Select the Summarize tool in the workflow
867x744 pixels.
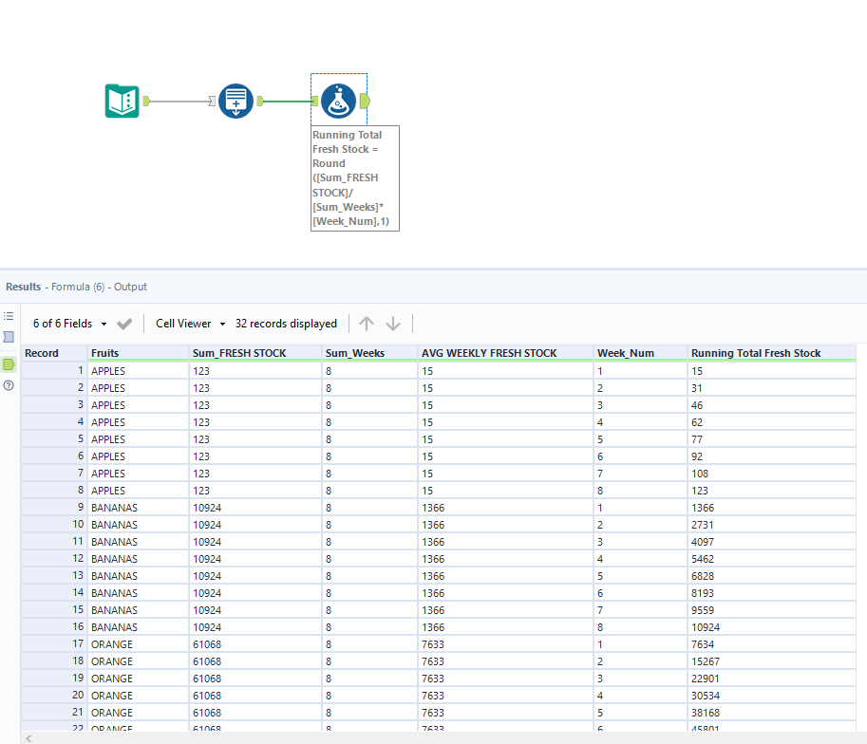point(236,100)
